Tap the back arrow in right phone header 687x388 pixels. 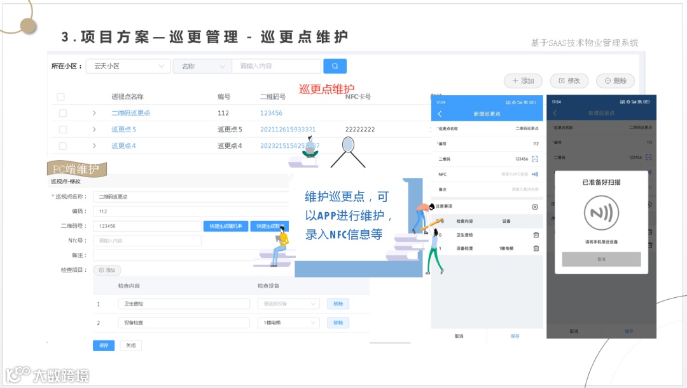tap(555, 113)
